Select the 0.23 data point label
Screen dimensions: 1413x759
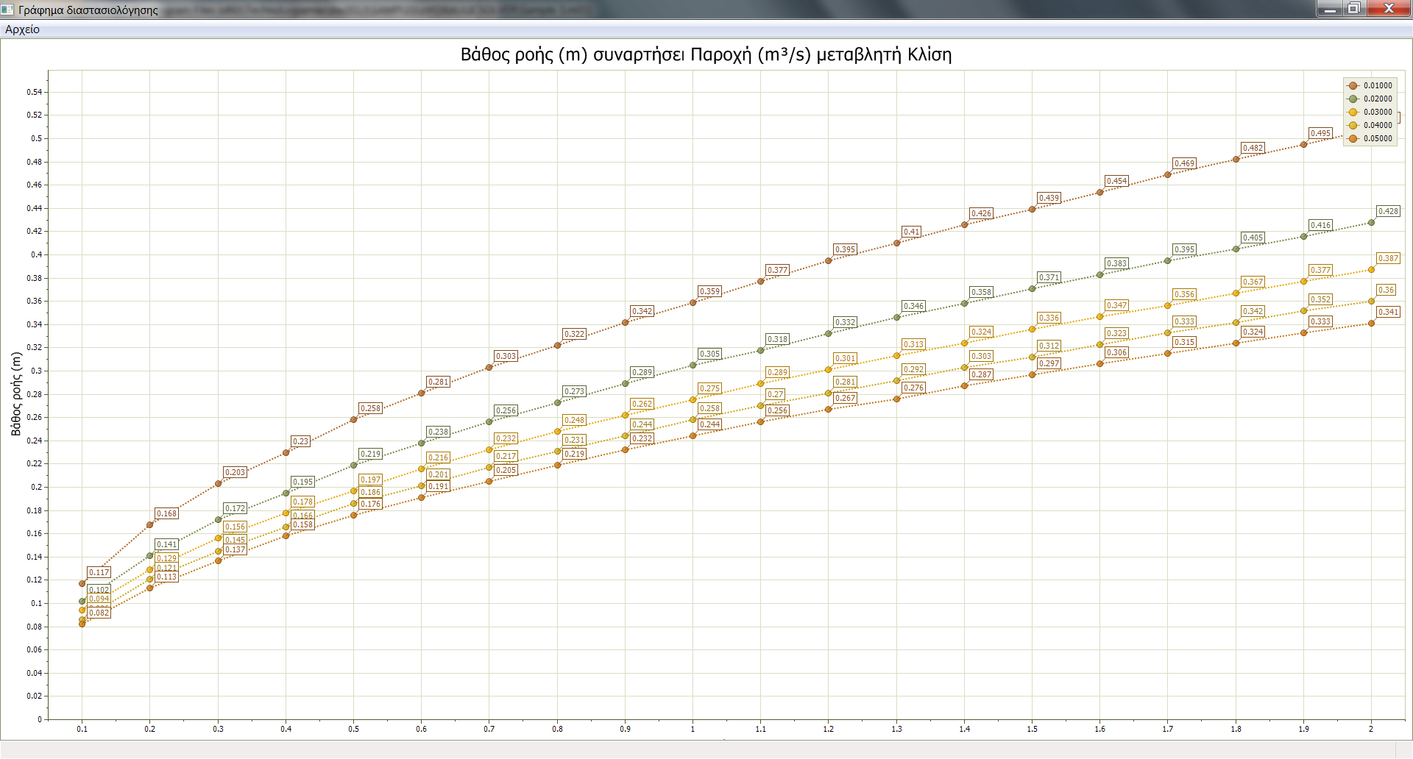tap(300, 441)
